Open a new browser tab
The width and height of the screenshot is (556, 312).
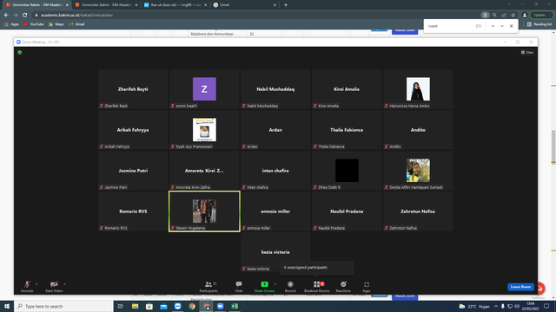(286, 5)
